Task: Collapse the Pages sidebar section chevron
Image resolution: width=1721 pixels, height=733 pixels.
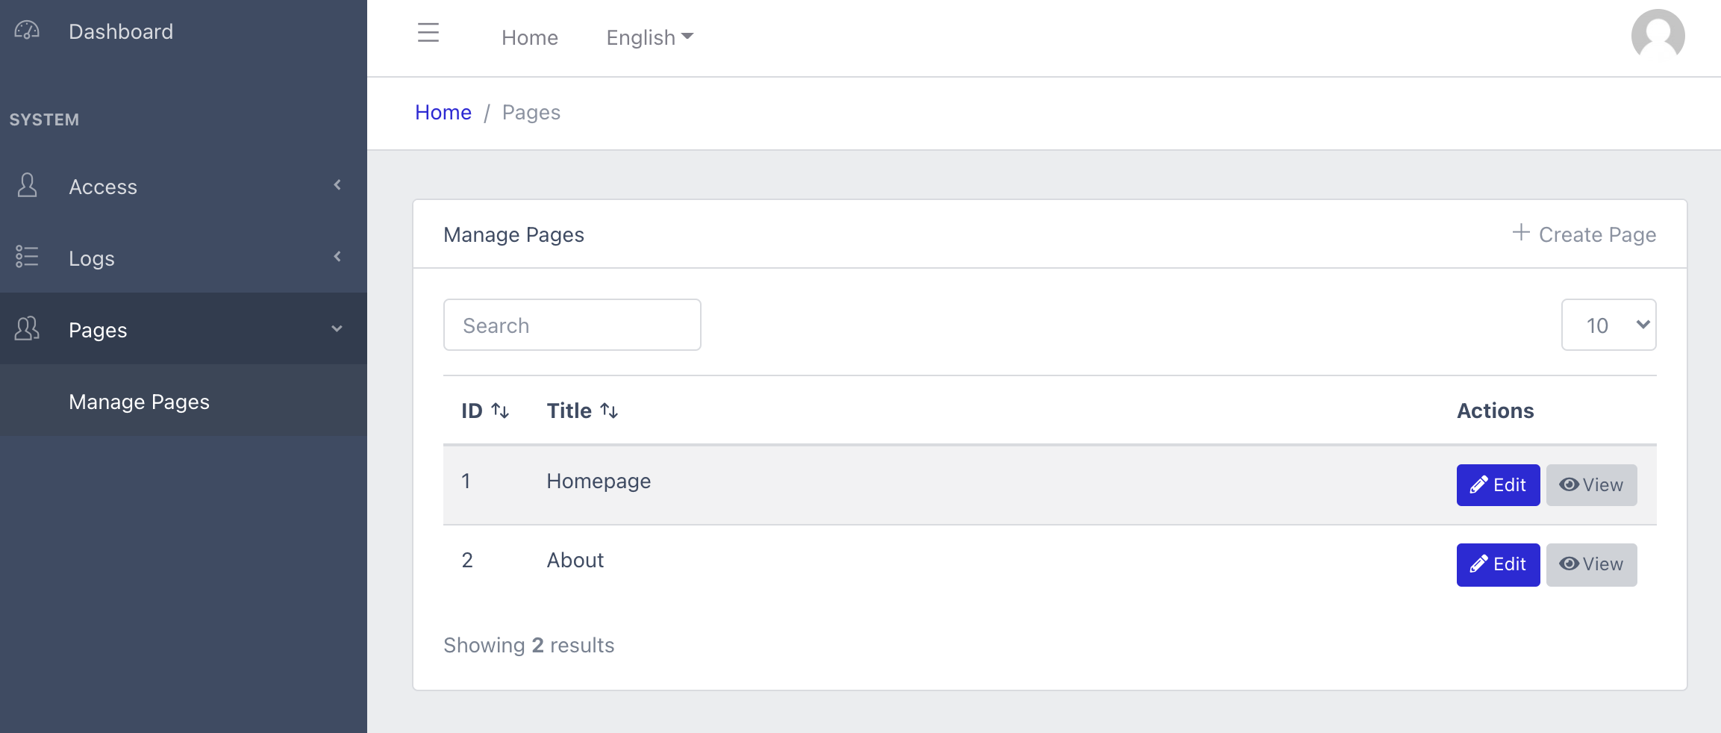Action: 337,328
